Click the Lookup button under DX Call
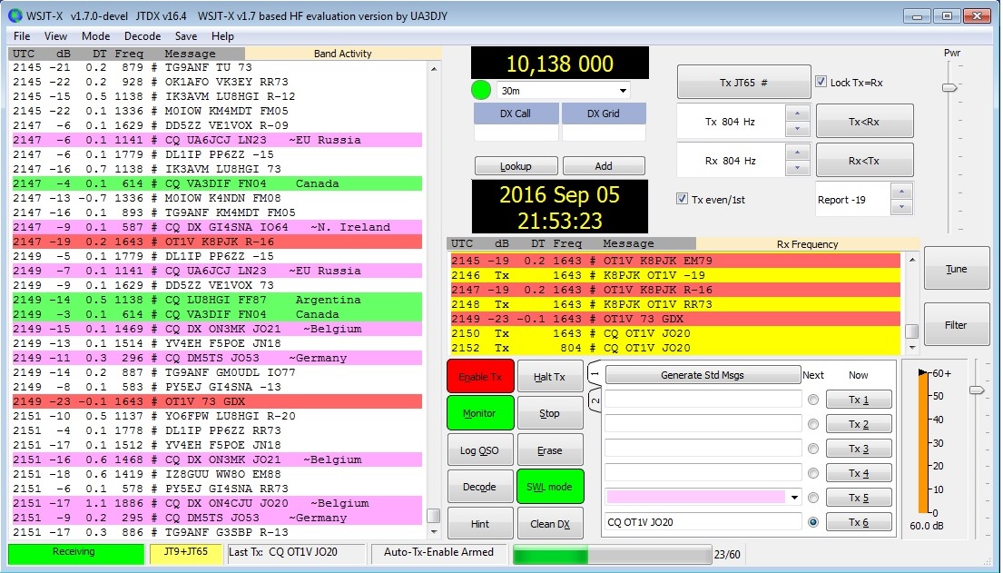Image resolution: width=1003 pixels, height=573 pixels. click(516, 165)
